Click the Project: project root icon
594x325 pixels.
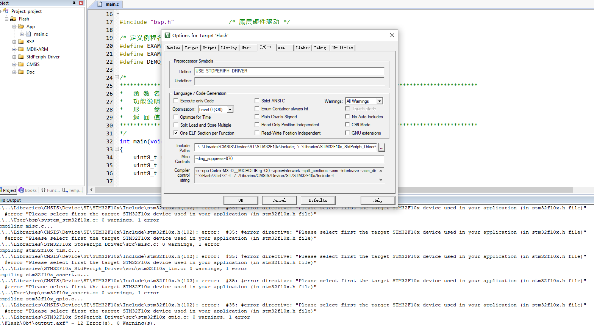[x=6, y=11]
